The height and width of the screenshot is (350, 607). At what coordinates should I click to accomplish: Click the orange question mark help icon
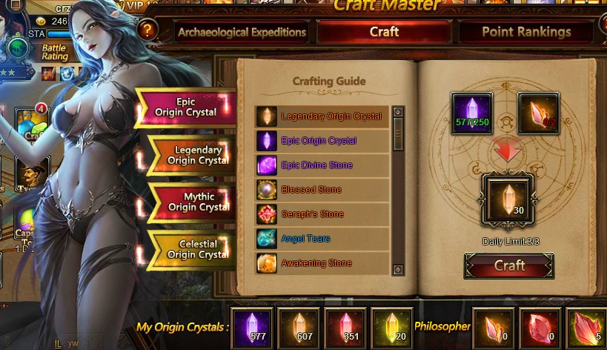click(147, 30)
